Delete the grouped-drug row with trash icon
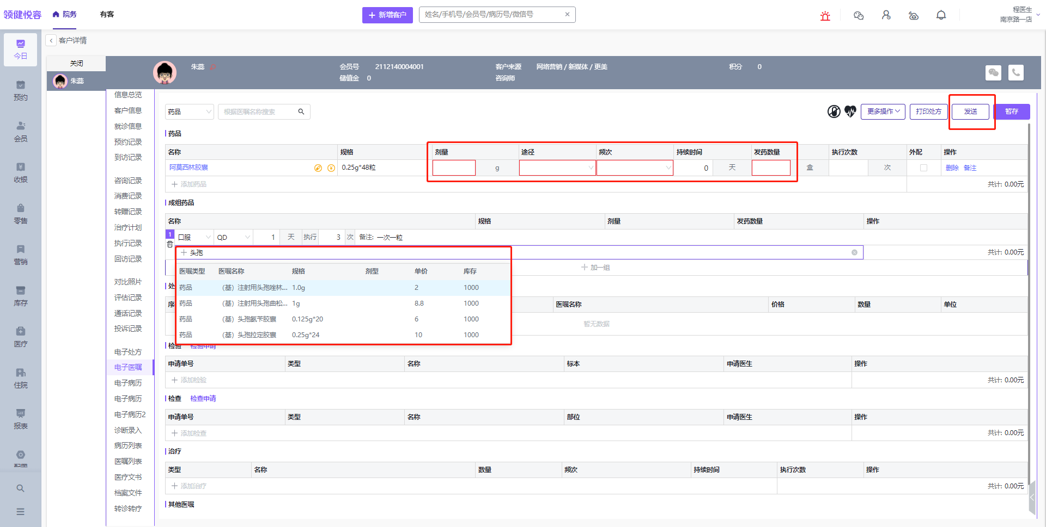Image resolution: width=1046 pixels, height=527 pixels. pos(170,244)
